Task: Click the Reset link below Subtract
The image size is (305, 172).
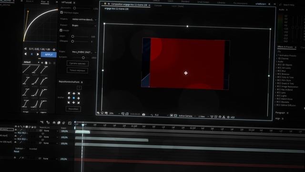Action: pos(17,151)
